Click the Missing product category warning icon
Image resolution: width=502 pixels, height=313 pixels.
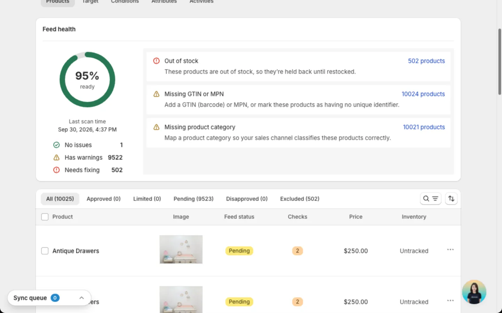(x=157, y=127)
